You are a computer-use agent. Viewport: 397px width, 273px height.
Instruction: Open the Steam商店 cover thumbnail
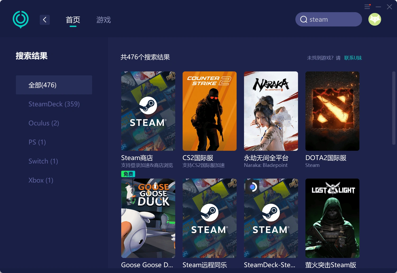(148, 111)
